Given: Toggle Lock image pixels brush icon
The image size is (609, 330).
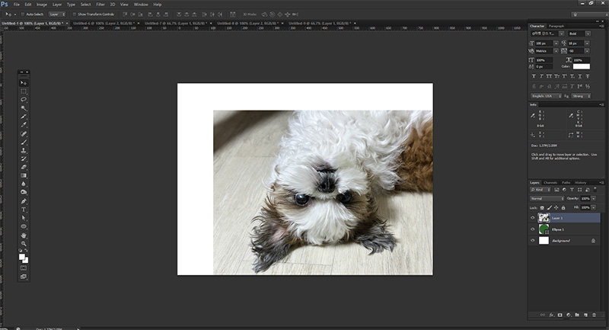Looking at the screenshot, I should pos(549,207).
